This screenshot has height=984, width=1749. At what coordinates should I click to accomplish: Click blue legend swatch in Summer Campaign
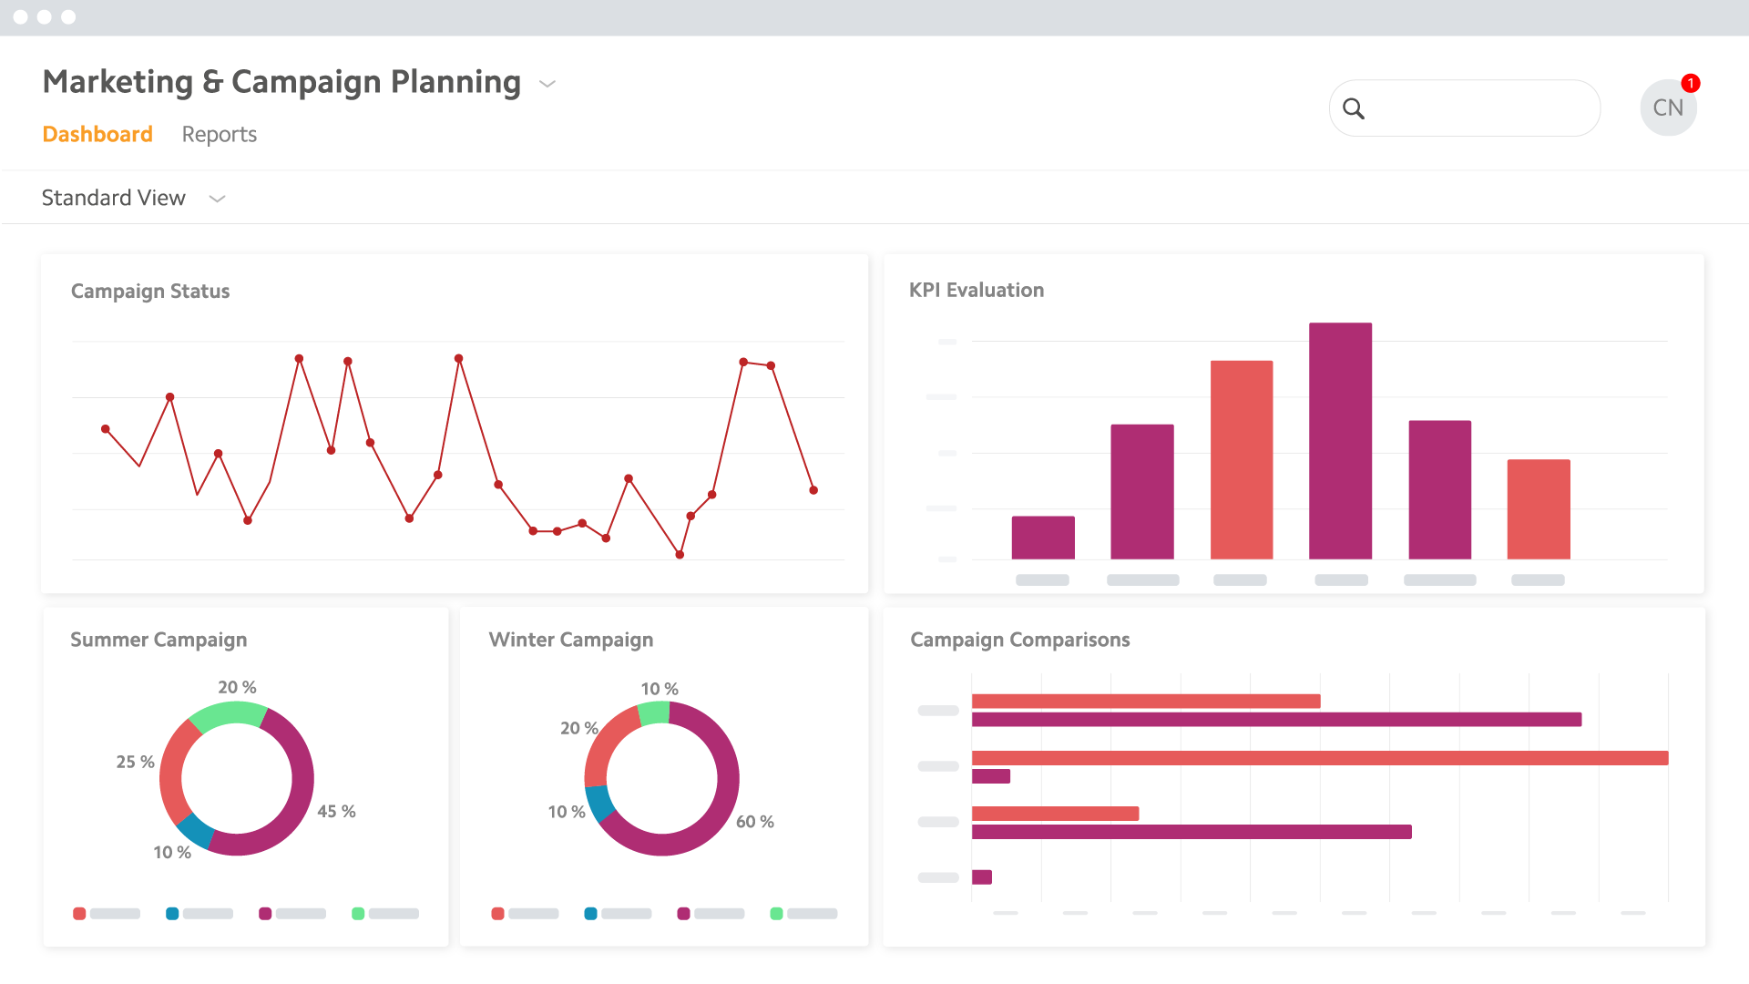click(172, 913)
